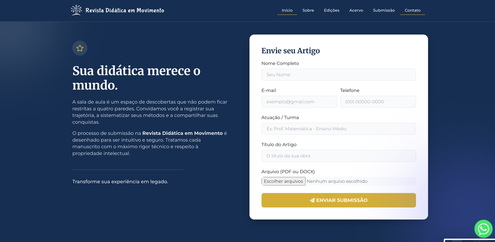Navigate to Edições in the header
This screenshot has height=242, width=495.
tap(331, 10)
